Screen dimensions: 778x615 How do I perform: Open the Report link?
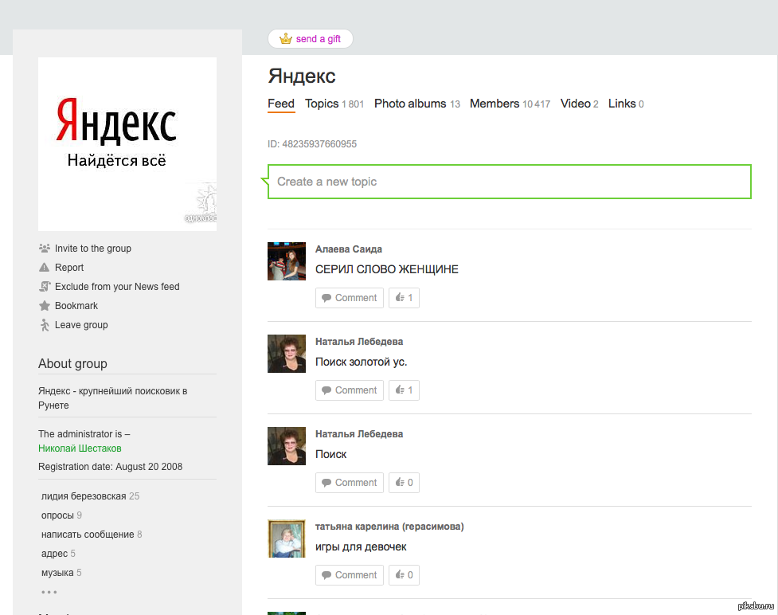[69, 268]
